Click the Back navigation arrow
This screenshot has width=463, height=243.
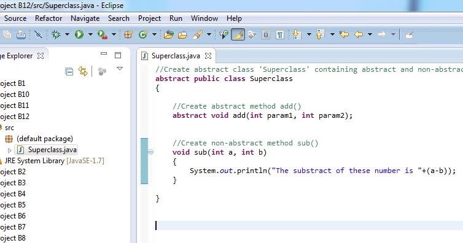(x=359, y=34)
